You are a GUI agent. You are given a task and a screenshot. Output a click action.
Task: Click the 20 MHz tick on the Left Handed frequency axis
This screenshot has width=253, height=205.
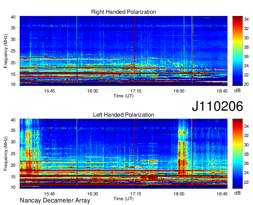click(13, 165)
